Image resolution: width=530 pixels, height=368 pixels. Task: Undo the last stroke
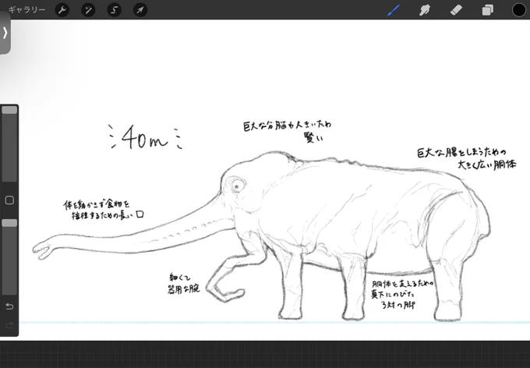click(9, 306)
